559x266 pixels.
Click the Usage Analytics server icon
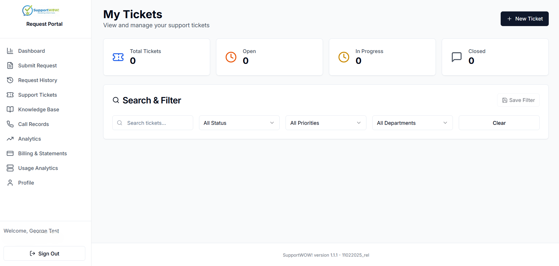[x=10, y=168]
